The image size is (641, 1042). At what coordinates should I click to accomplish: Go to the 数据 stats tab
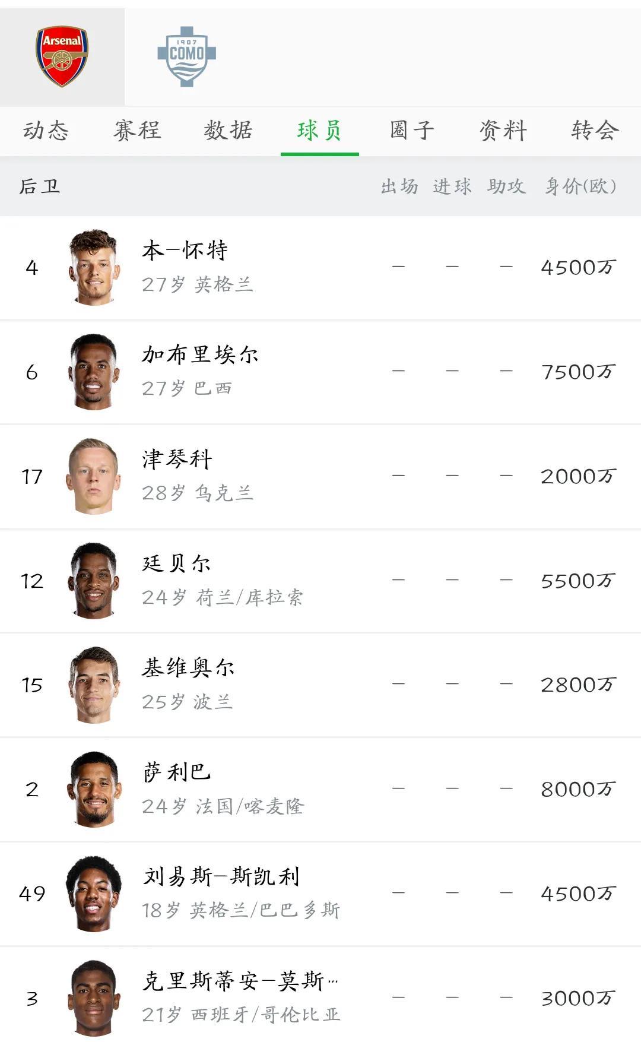228,131
